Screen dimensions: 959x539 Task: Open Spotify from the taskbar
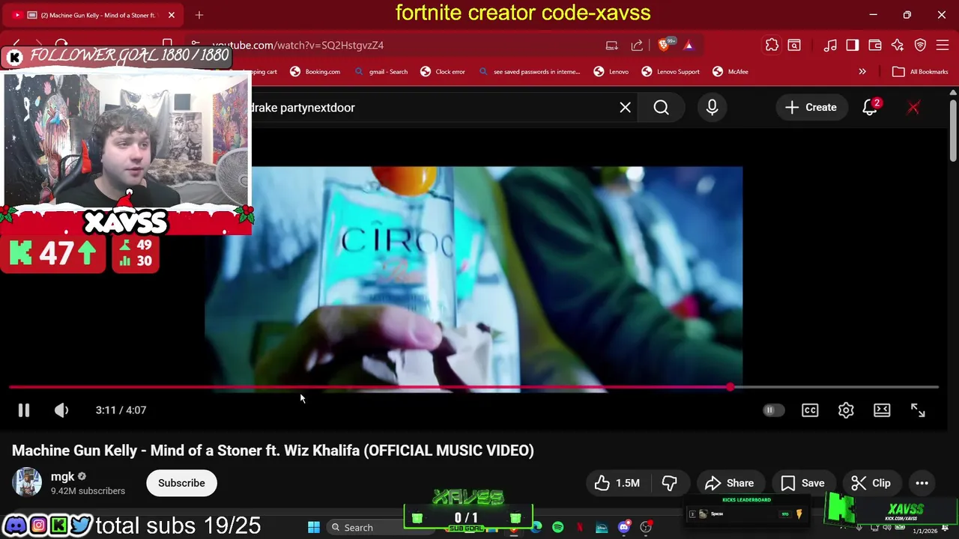point(558,528)
